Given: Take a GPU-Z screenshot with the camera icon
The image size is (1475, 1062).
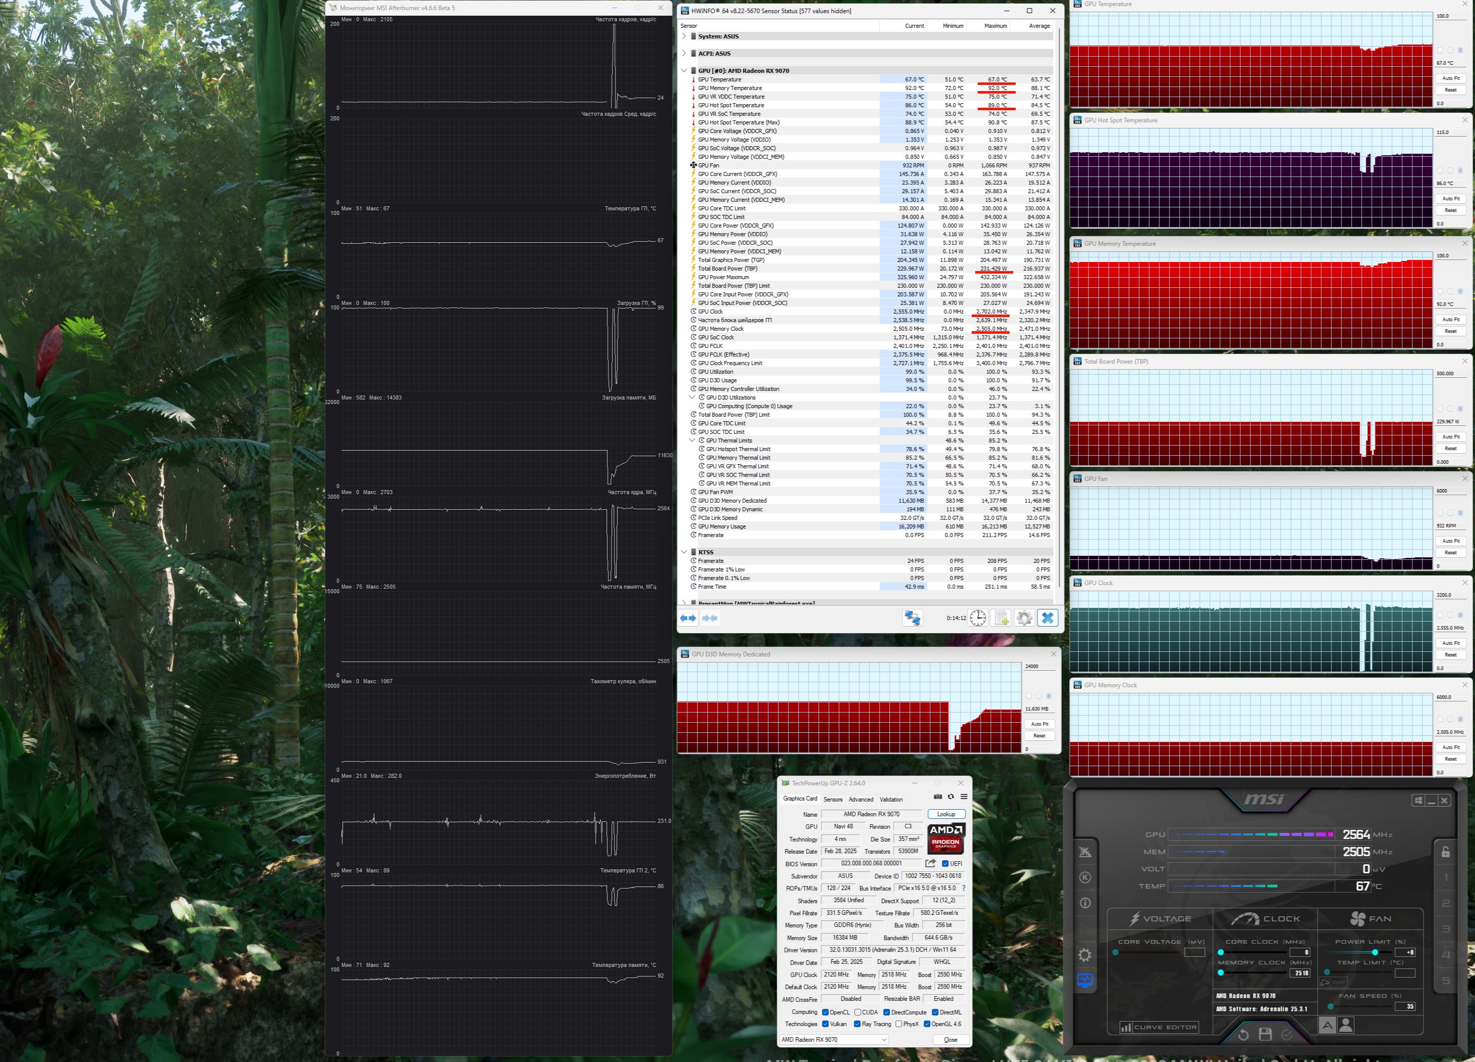Looking at the screenshot, I should (937, 796).
